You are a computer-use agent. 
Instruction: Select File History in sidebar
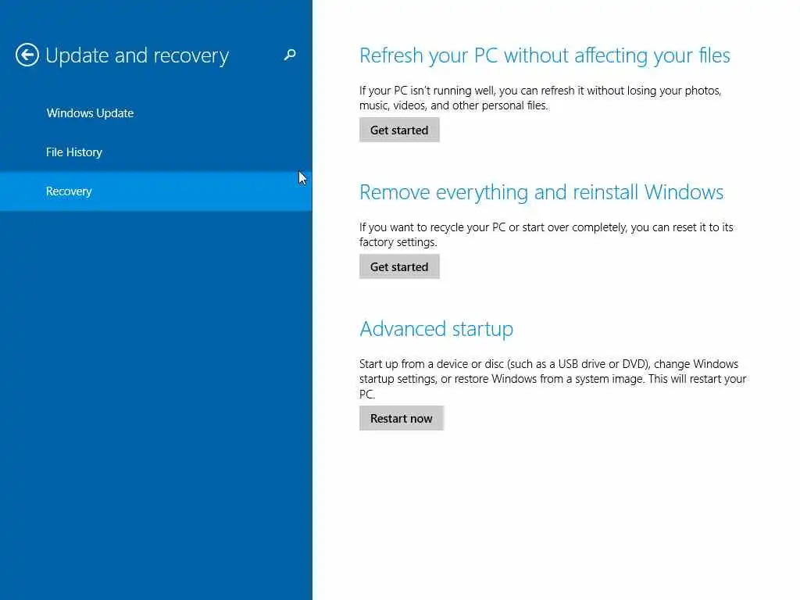[74, 152]
